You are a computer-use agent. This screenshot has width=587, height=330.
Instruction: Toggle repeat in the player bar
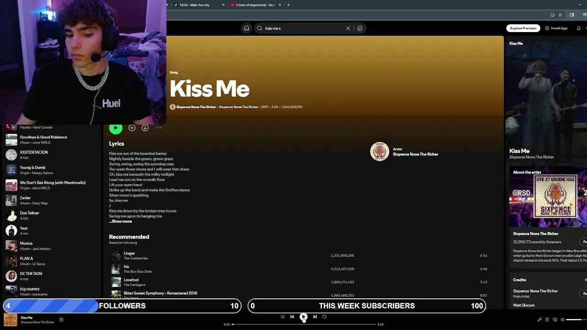click(324, 317)
